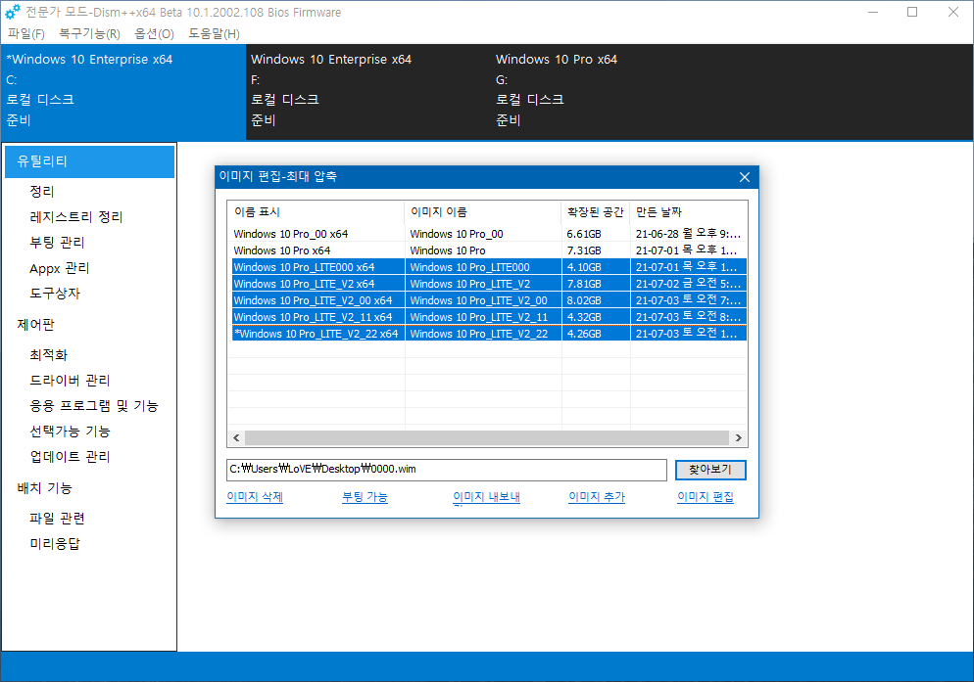974x682 pixels.
Task: Click the 이미지 추가 link
Action: click(597, 497)
